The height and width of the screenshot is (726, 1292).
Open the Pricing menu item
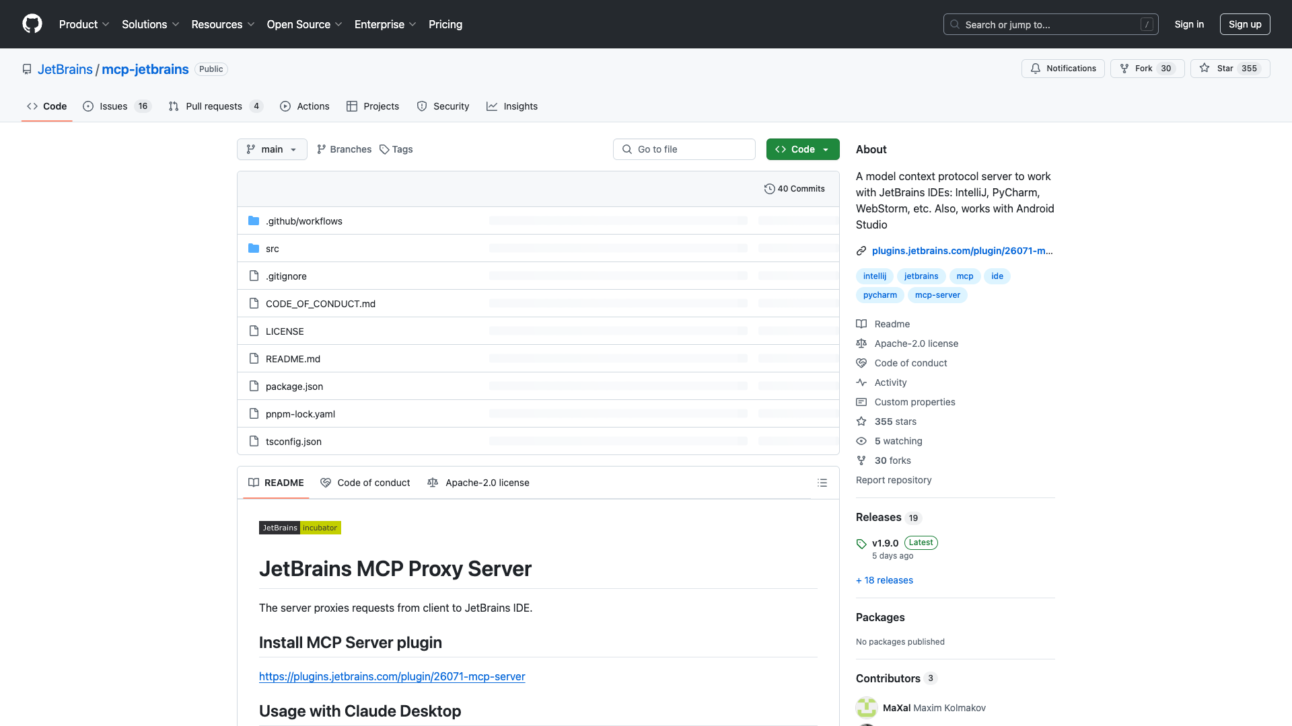pyautogui.click(x=445, y=24)
